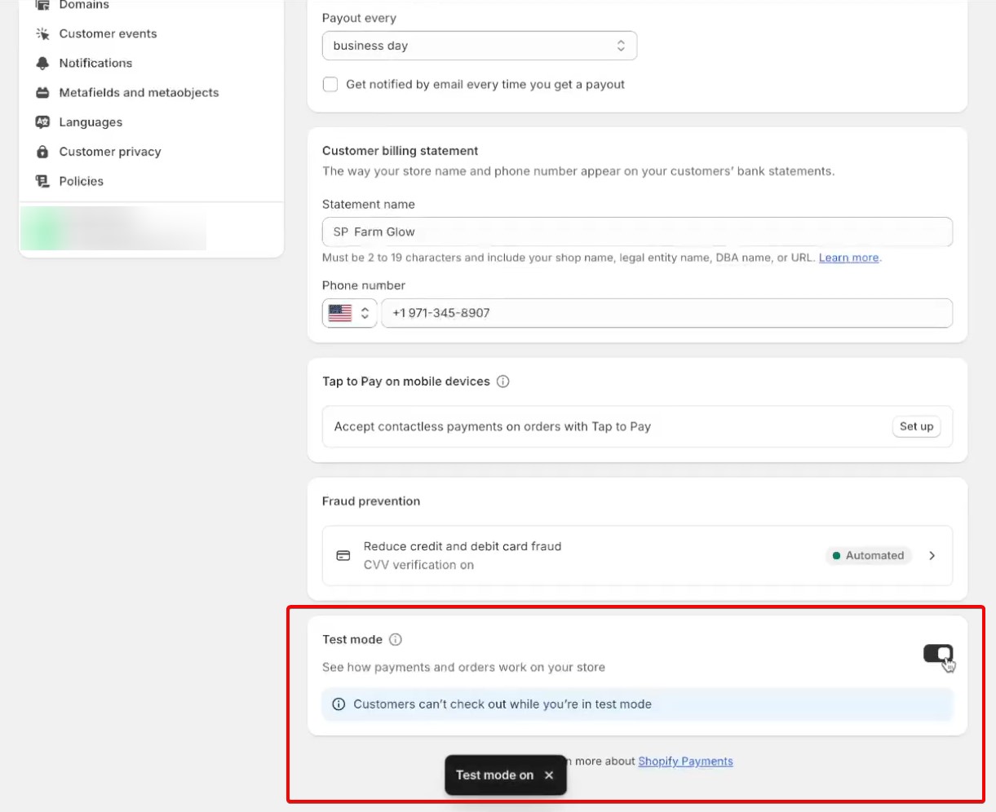Open the Shopify Payments link
This screenshot has width=996, height=812.
tap(685, 761)
